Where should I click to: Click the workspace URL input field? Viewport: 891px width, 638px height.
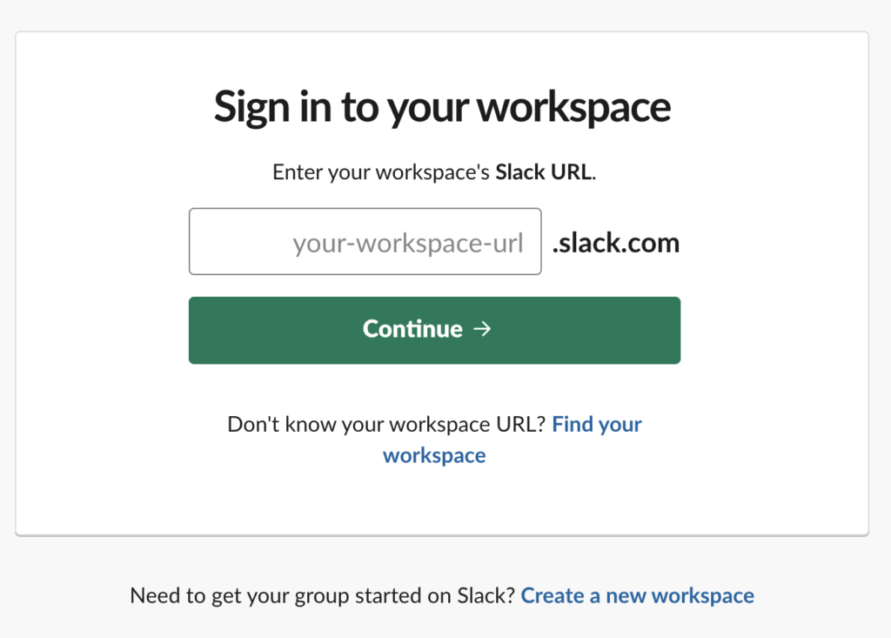365,242
